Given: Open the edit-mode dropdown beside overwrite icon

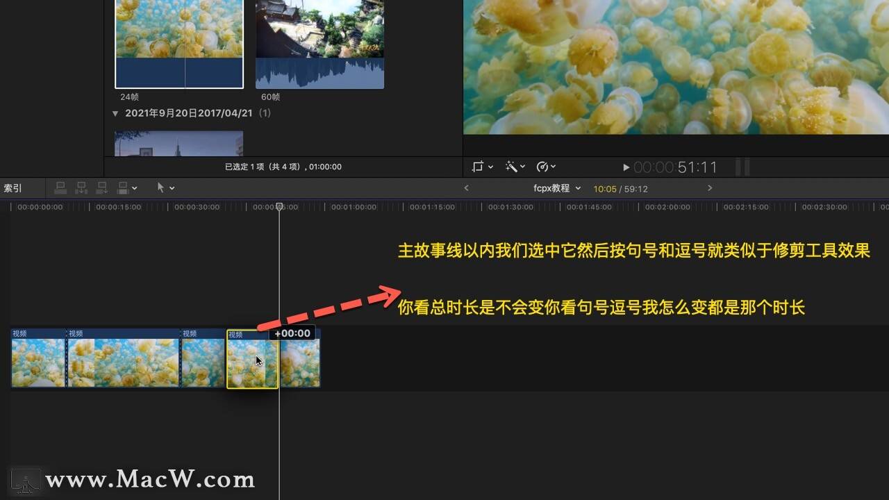Looking at the screenshot, I should click(135, 188).
